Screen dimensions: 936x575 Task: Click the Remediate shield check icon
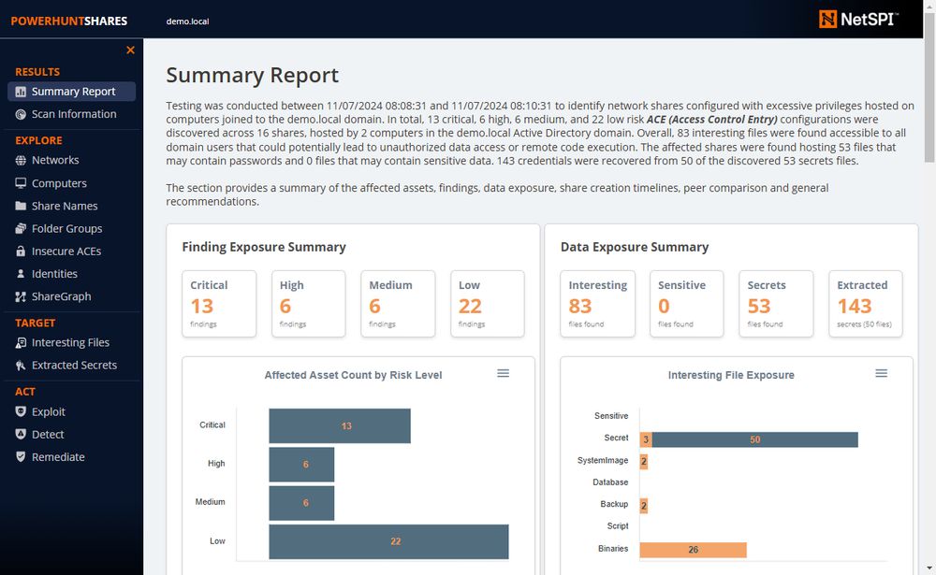tap(21, 457)
